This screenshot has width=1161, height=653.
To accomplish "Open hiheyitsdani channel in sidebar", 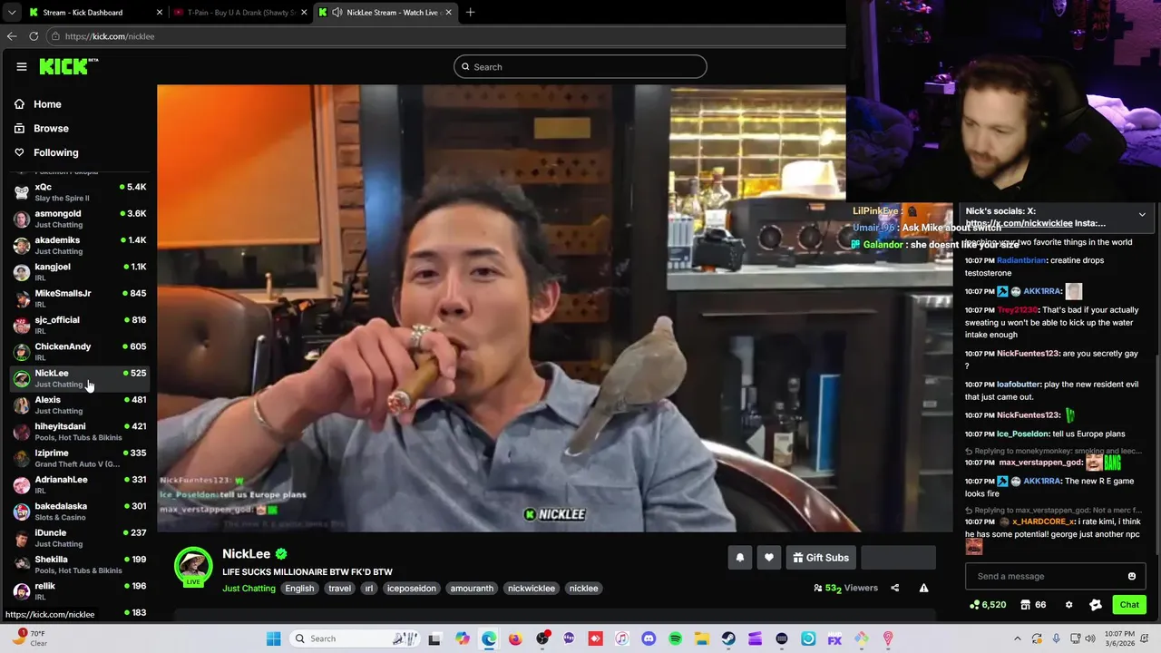I will (80, 432).
